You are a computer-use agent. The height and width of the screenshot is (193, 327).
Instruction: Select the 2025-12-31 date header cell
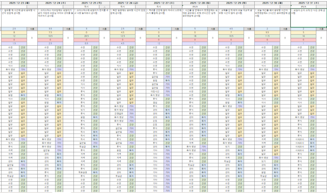click(x=309, y=3)
